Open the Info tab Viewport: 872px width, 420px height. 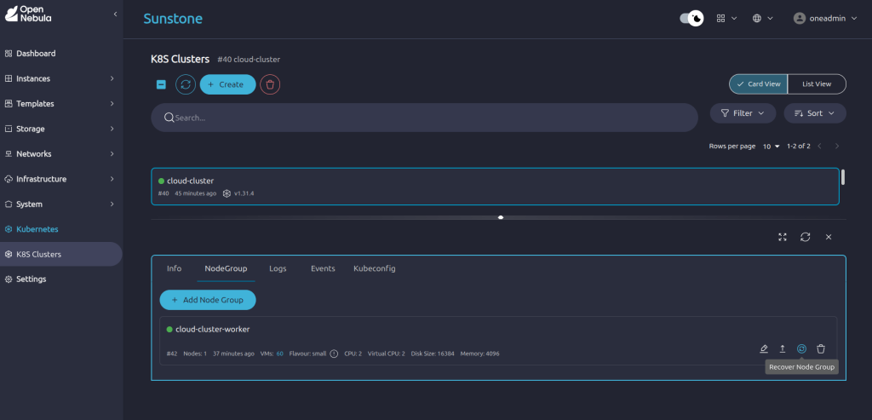[x=174, y=268]
